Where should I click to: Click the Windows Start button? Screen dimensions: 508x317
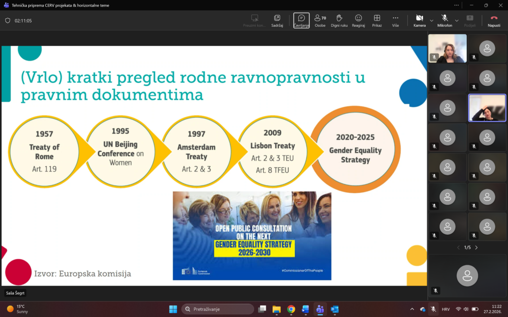pos(173,309)
